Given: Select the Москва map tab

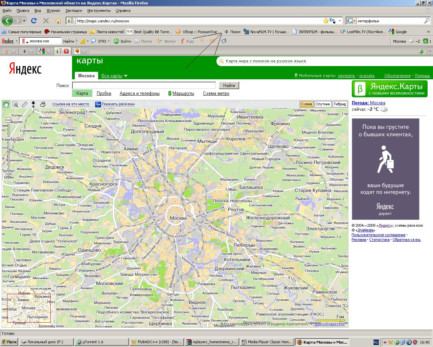Looking at the screenshot, I should (x=86, y=76).
